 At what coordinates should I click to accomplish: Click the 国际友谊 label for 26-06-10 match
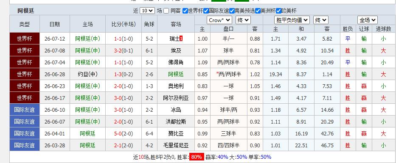pyautogui.click(x=25, y=110)
